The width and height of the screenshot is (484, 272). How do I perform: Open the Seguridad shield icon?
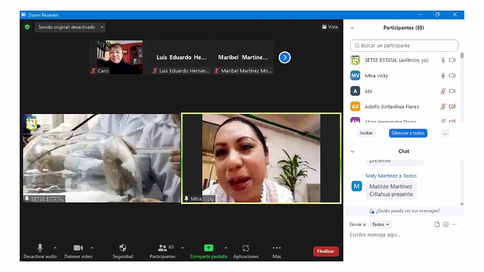pos(123,248)
